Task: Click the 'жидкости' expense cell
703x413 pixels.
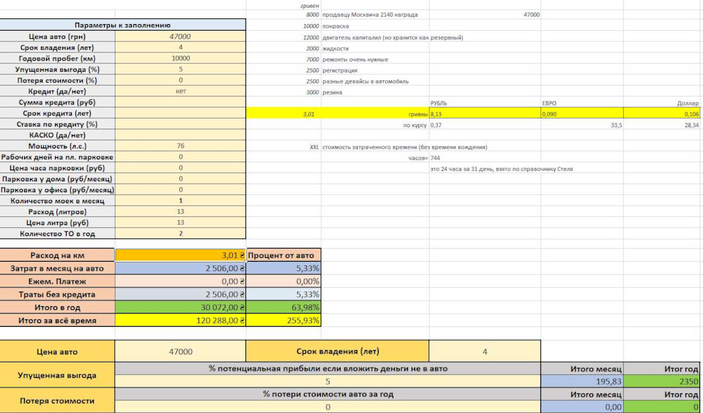Action: click(x=375, y=48)
